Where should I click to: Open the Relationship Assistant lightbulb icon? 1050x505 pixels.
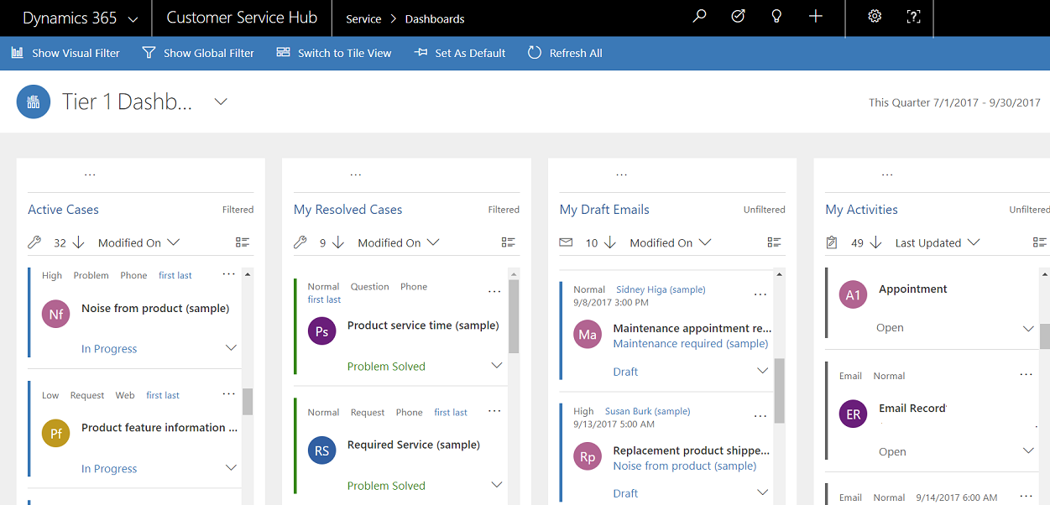[776, 16]
